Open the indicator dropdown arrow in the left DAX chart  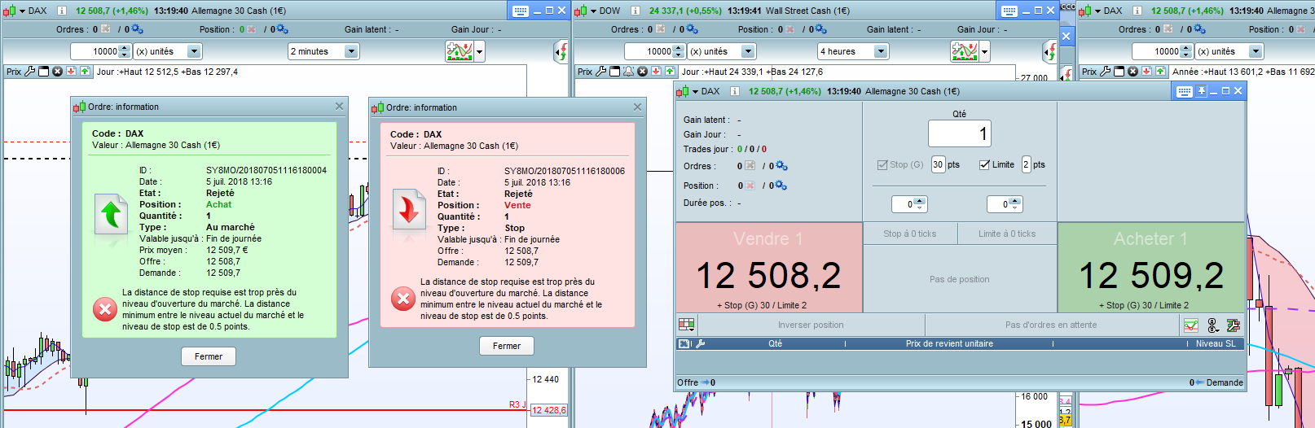(479, 51)
